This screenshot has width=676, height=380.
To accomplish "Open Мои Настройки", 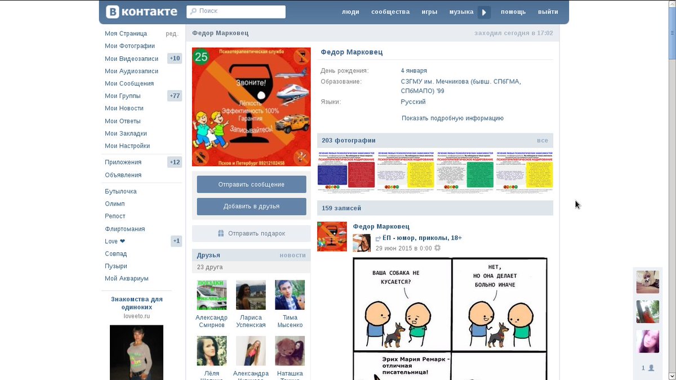I will (x=127, y=146).
